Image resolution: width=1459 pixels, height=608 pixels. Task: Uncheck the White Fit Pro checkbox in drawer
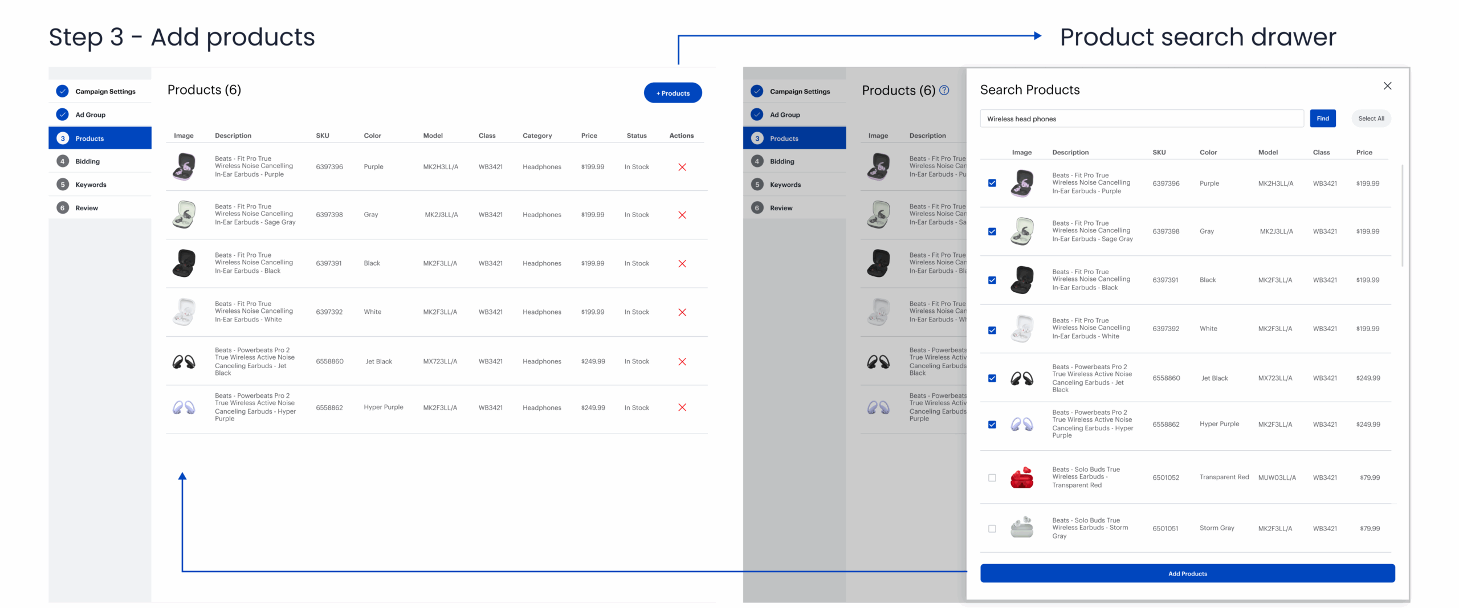992,330
